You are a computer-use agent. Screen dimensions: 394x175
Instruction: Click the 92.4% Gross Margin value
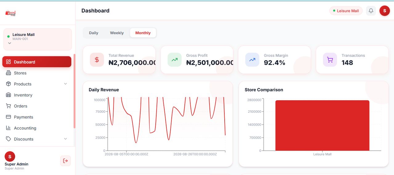[x=275, y=63]
